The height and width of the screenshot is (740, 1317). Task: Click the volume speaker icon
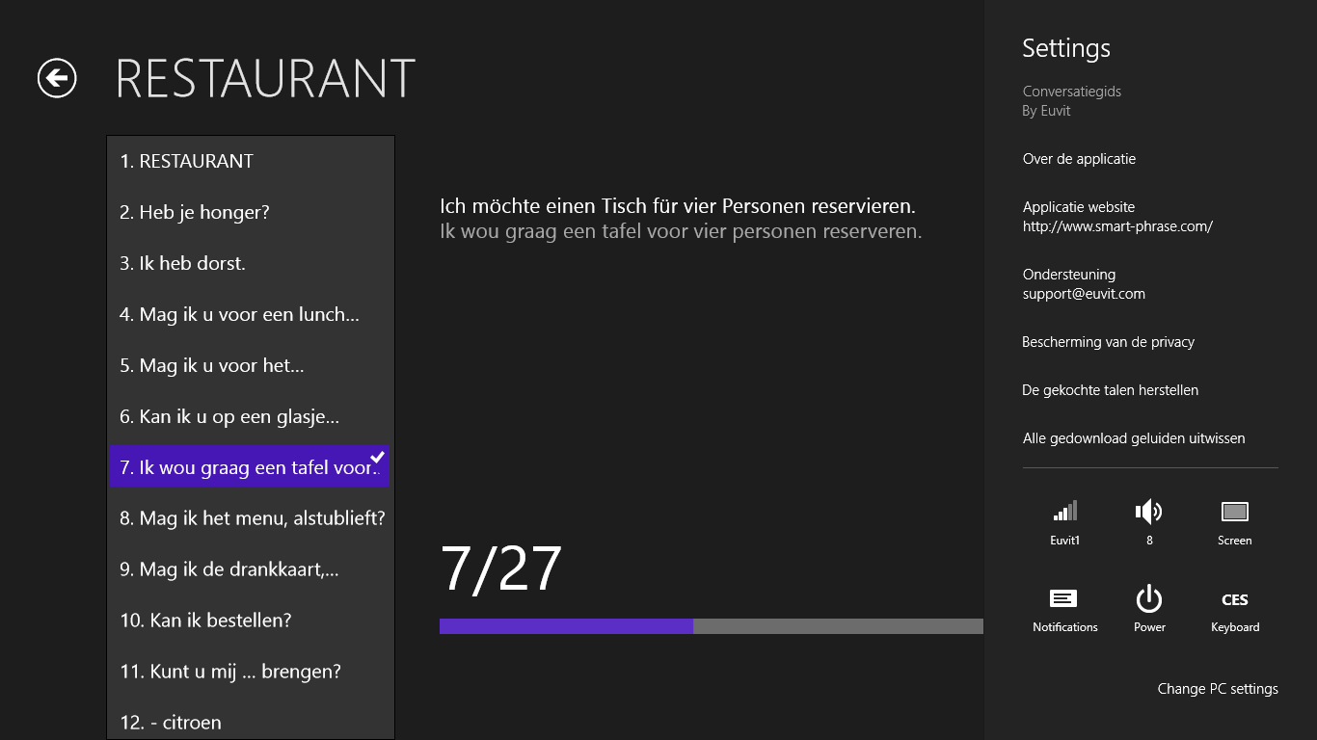click(1149, 512)
